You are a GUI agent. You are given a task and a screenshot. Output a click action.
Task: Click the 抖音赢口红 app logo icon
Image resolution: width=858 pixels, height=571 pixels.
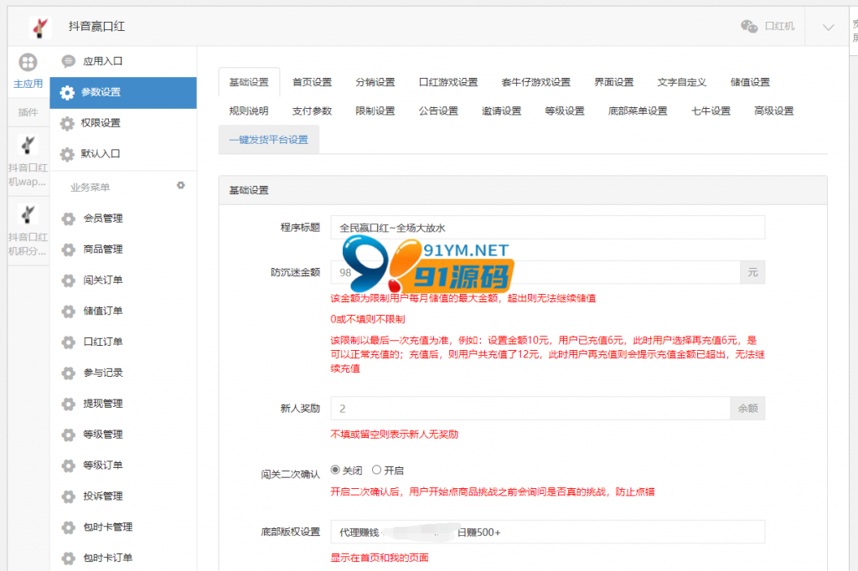40,26
